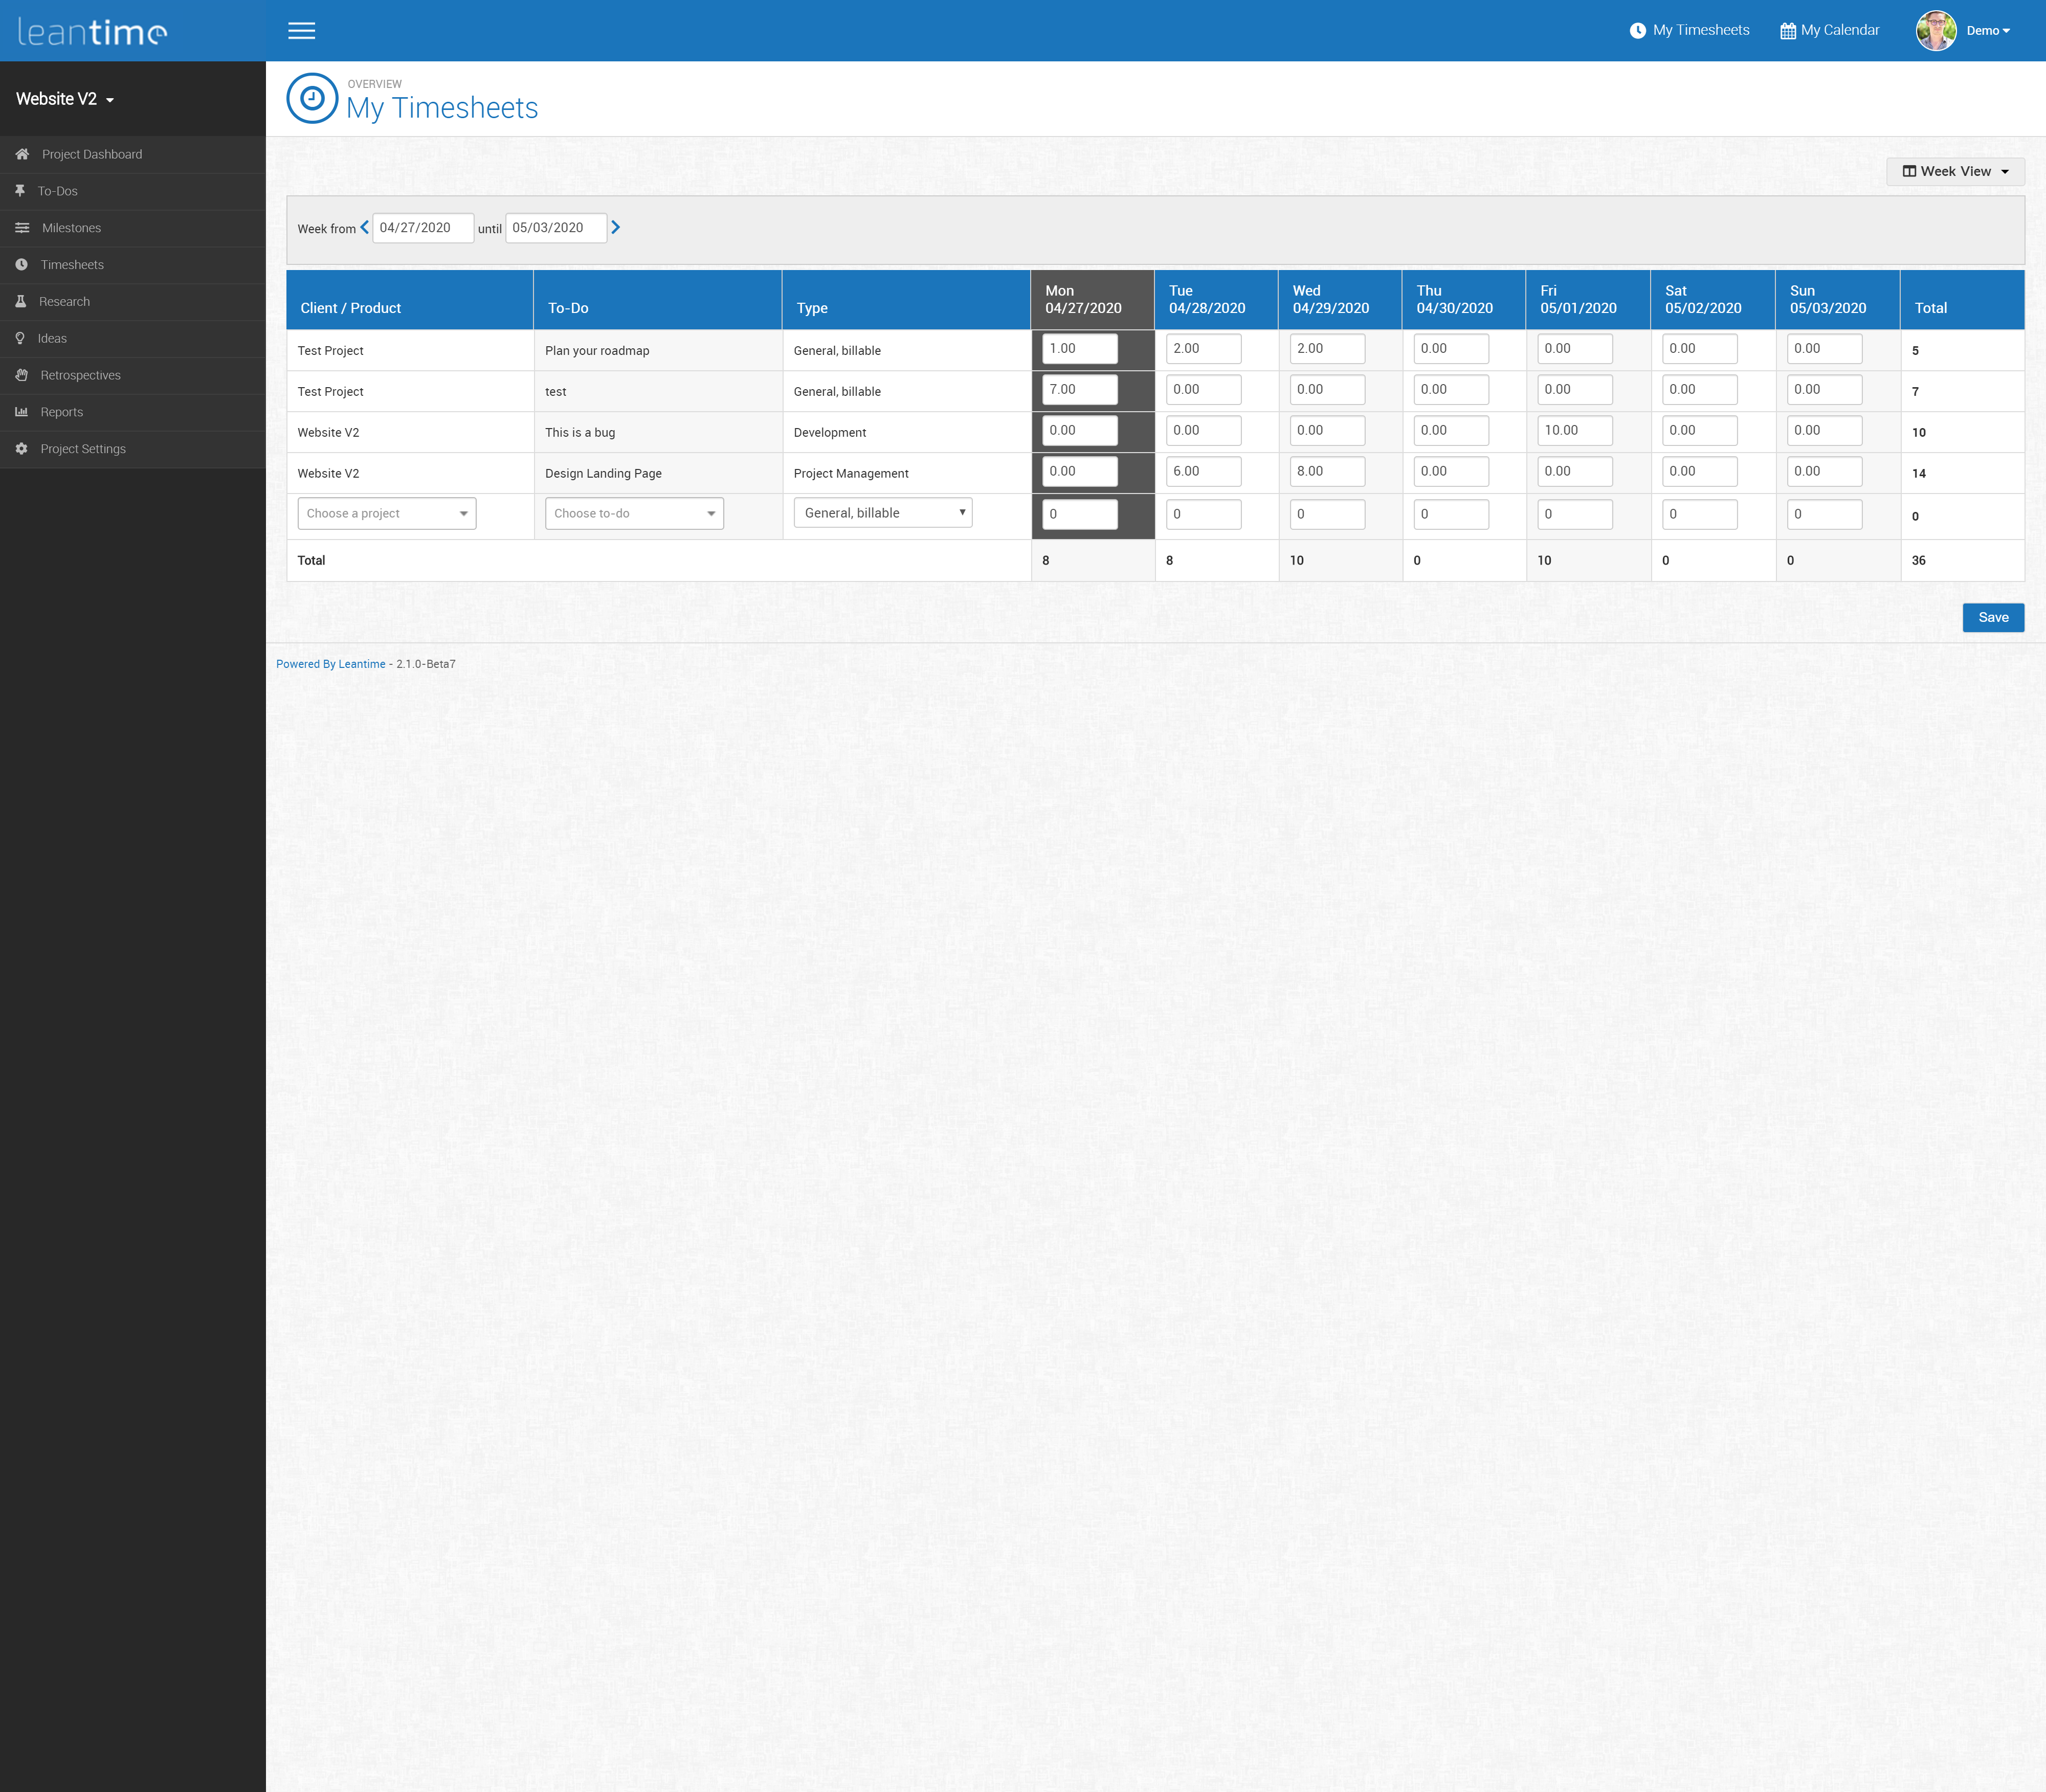This screenshot has width=2046, height=1792.
Task: Open the General, billable type selector
Action: click(882, 513)
